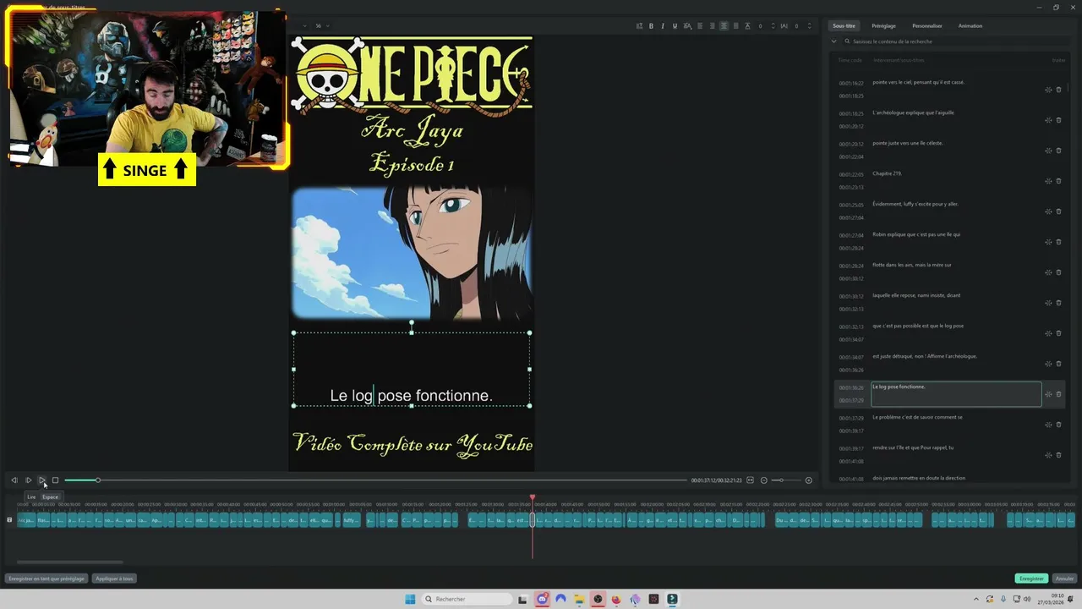1082x609 pixels.
Task: Click play-from-start button under cursor
Action: 42,480
